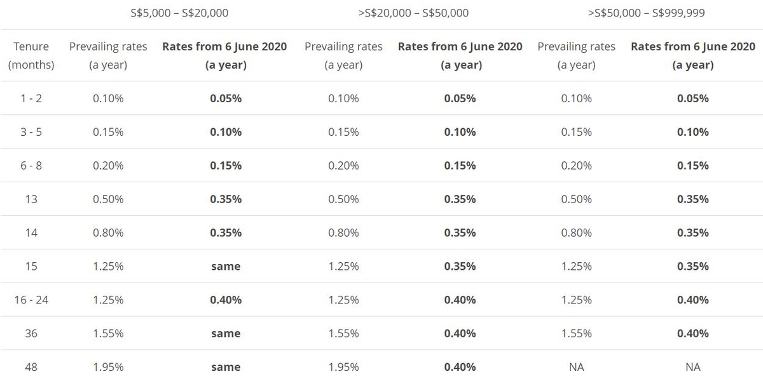Screen dimensions: 763x386
Task: Select the "same" cell in the 48-month row
Action: 226,367
